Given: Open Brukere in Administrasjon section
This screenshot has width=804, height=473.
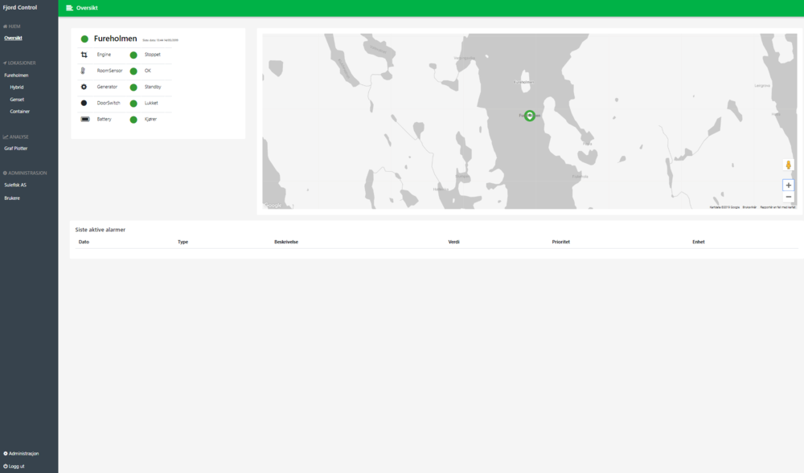Looking at the screenshot, I should pos(12,198).
